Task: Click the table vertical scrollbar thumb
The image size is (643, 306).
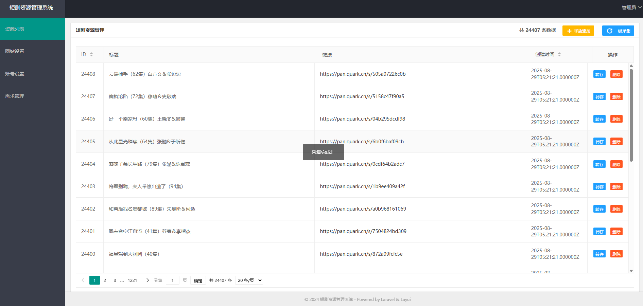Action: click(631, 115)
